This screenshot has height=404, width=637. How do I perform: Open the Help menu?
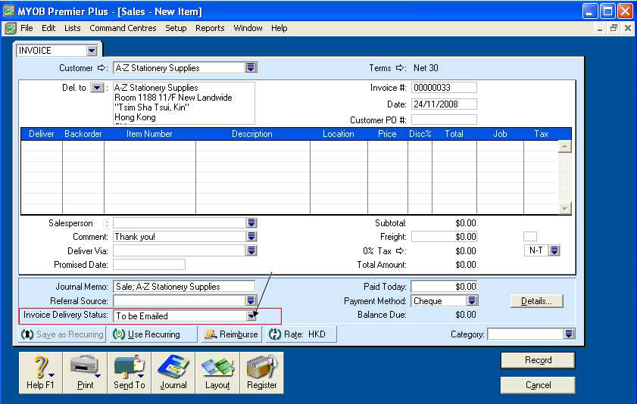pyautogui.click(x=279, y=28)
